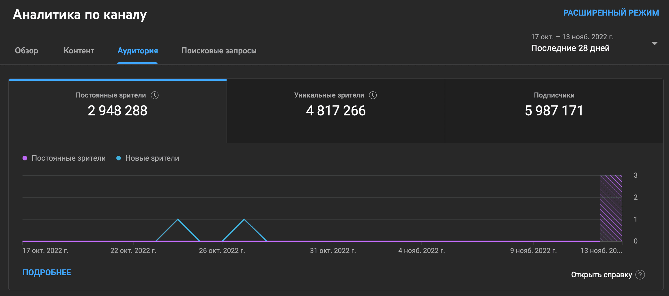
Task: Click the 17 окт. 2022 г. axis label
Action: 46,250
